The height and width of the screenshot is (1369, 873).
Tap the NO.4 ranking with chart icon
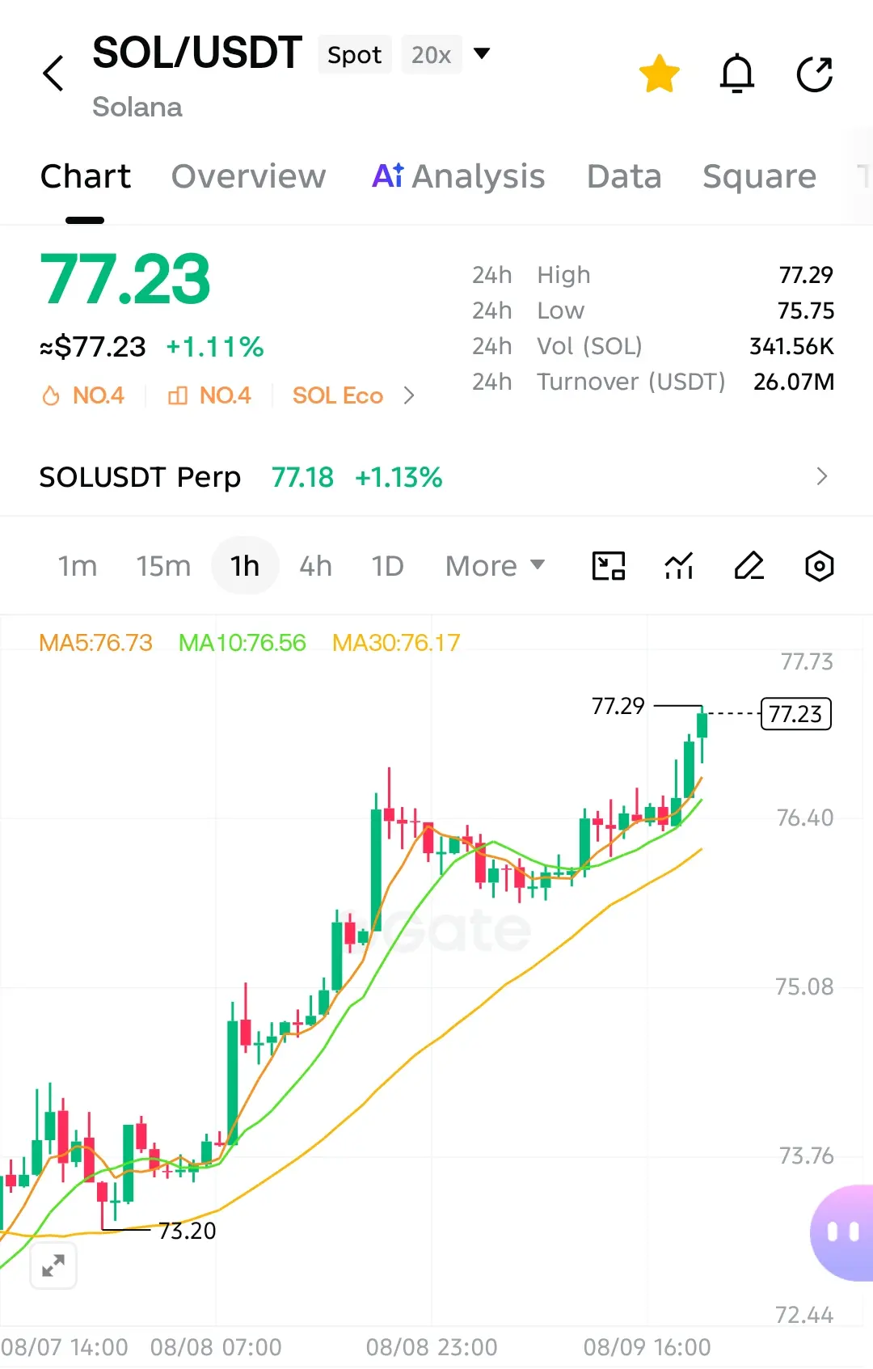click(209, 395)
